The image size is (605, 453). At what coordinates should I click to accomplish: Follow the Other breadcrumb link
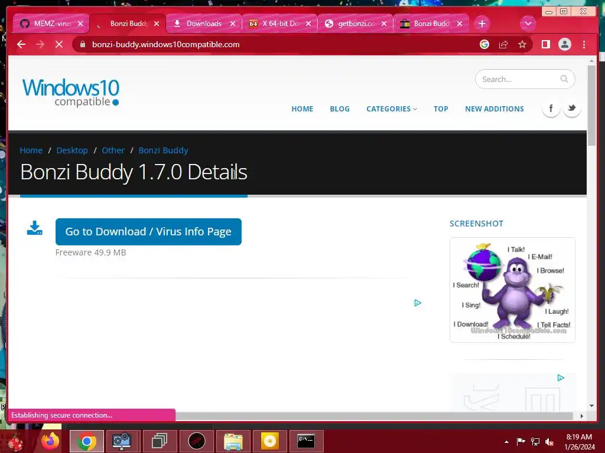pyautogui.click(x=113, y=150)
